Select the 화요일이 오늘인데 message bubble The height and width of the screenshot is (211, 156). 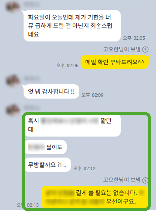click(72, 26)
